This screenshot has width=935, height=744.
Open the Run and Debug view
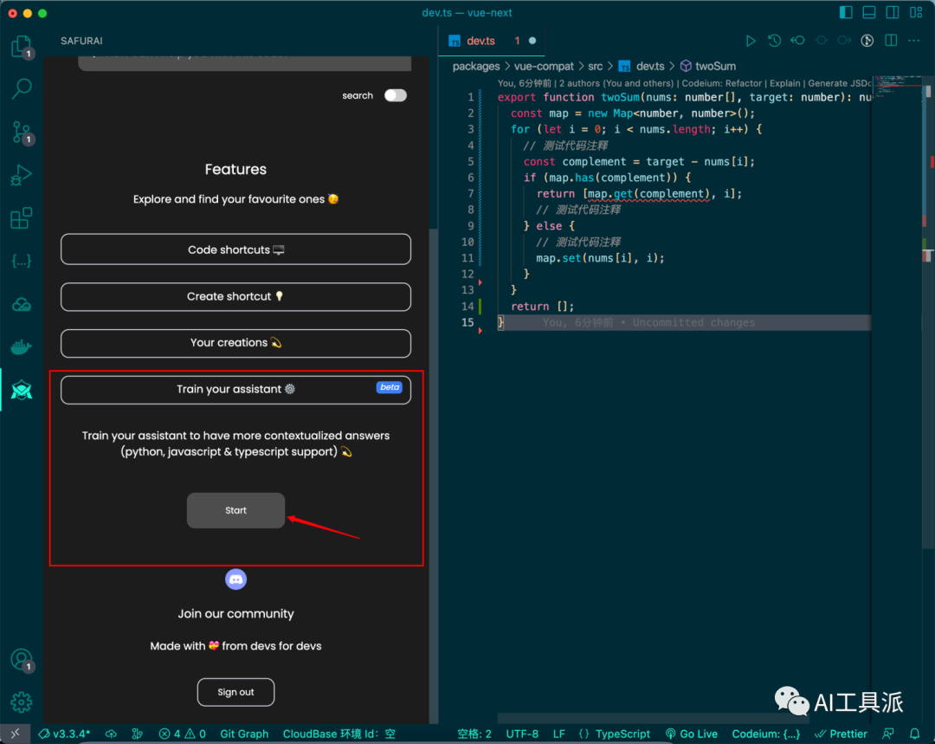click(22, 175)
